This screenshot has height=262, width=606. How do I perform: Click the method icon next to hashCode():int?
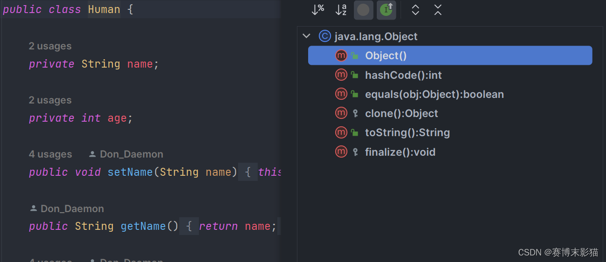(341, 75)
